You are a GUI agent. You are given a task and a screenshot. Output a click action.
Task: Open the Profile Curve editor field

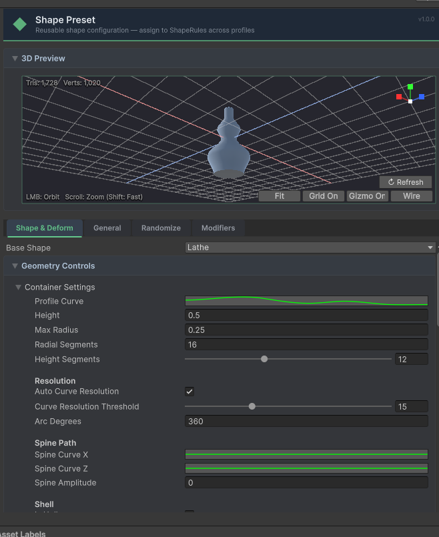pyautogui.click(x=306, y=301)
